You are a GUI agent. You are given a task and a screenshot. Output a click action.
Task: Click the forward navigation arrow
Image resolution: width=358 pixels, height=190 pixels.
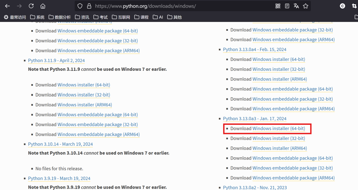pyautogui.click(x=19, y=6)
